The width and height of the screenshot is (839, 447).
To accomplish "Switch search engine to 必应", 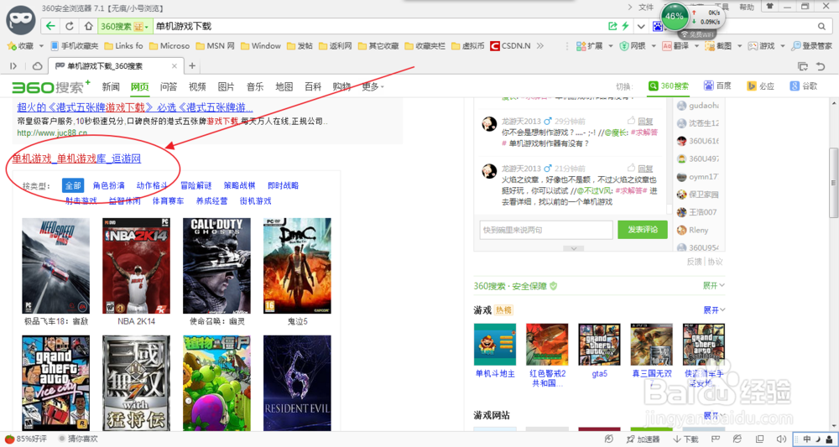I will pos(760,86).
